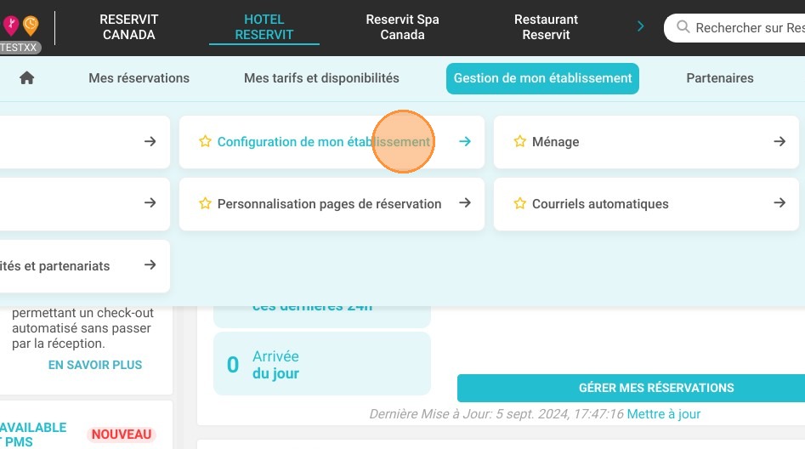The height and width of the screenshot is (449, 805).
Task: Click the Mettre à jour link
Action: pyautogui.click(x=663, y=414)
